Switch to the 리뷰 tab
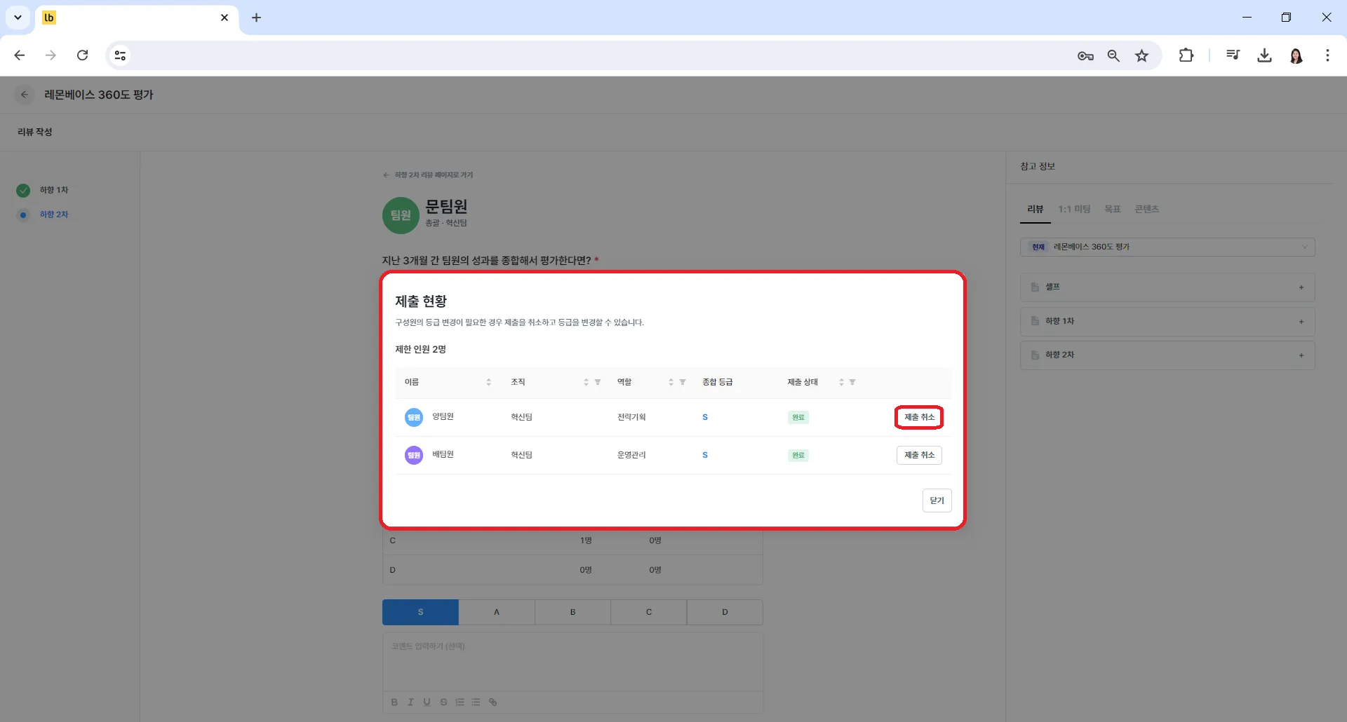The height and width of the screenshot is (722, 1347). (x=1035, y=209)
